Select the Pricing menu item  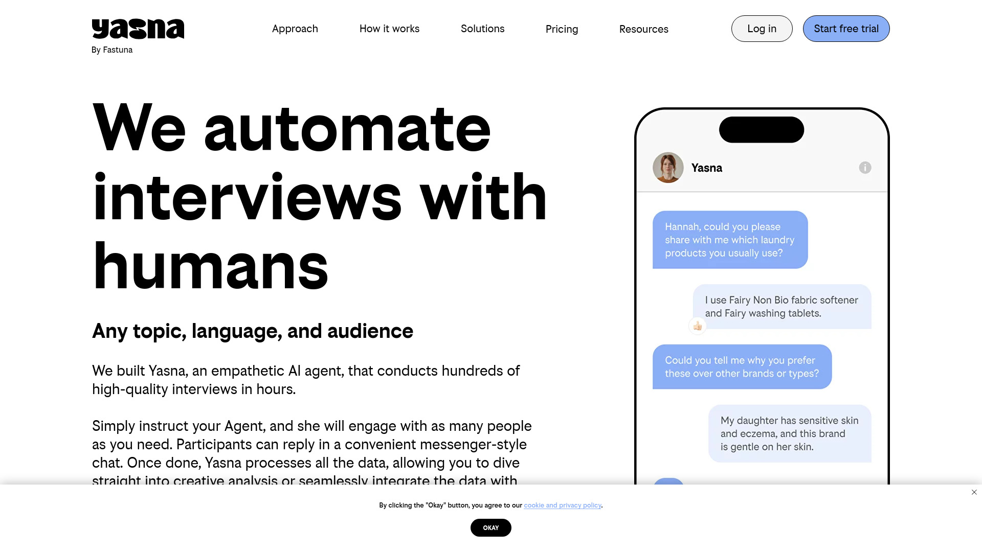[562, 28]
